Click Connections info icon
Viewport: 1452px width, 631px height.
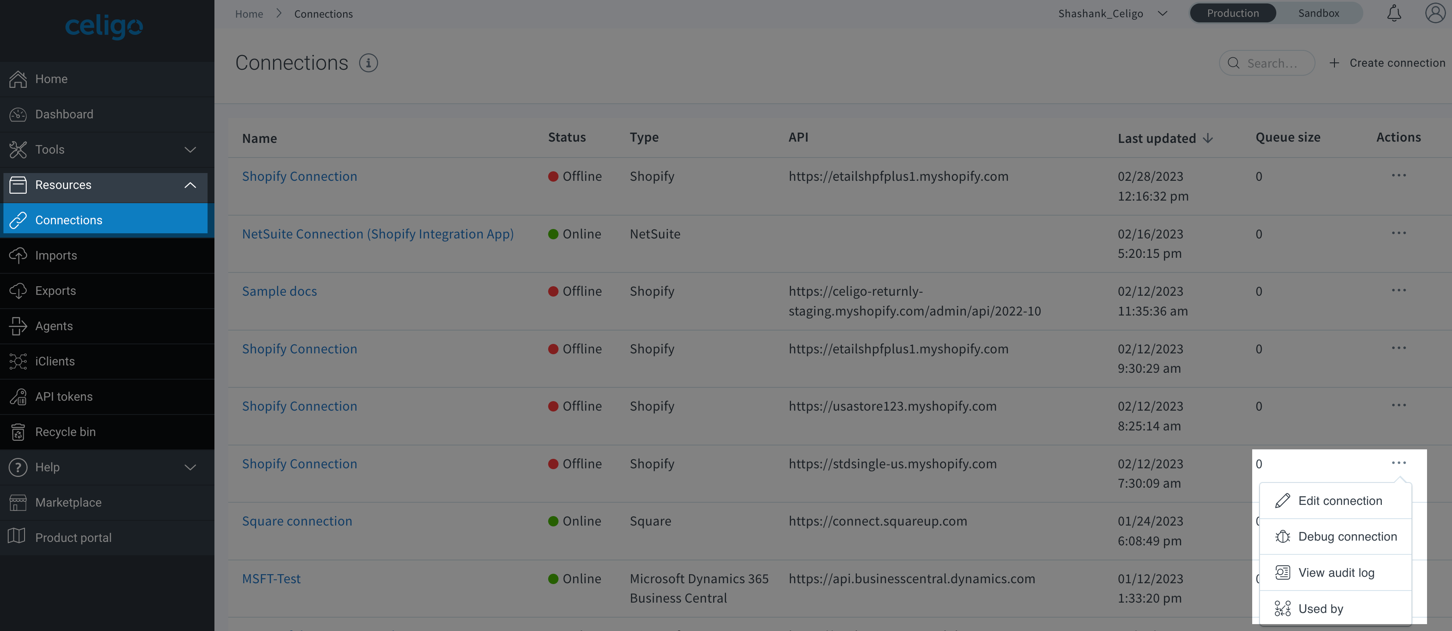point(369,62)
